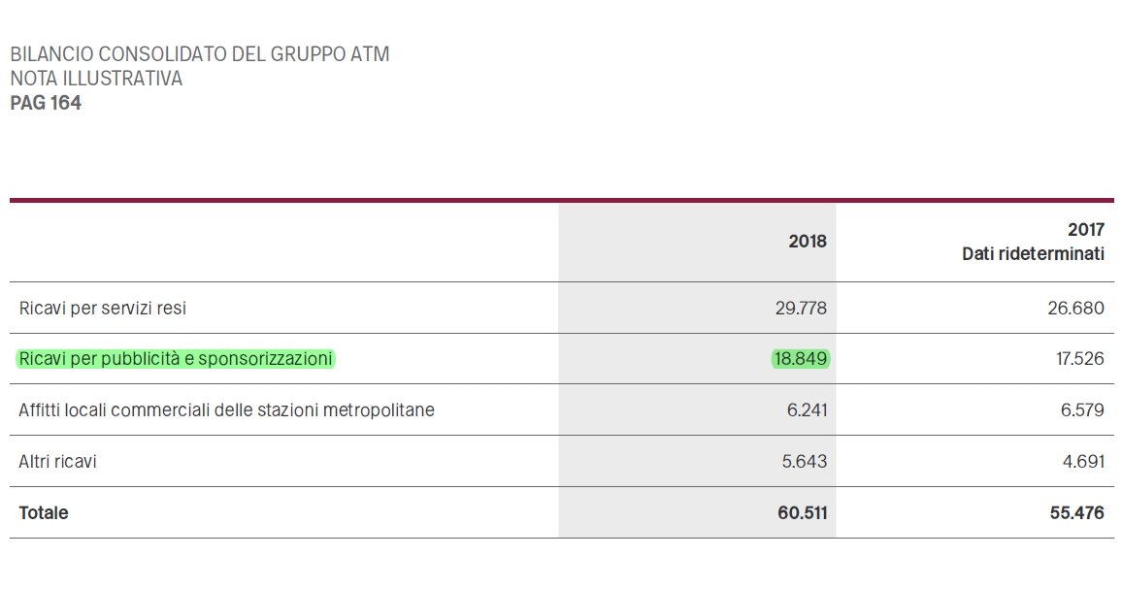Click the 'NOTA ILLUSTRATIVA' subtitle
1122x589 pixels.
[x=96, y=79]
